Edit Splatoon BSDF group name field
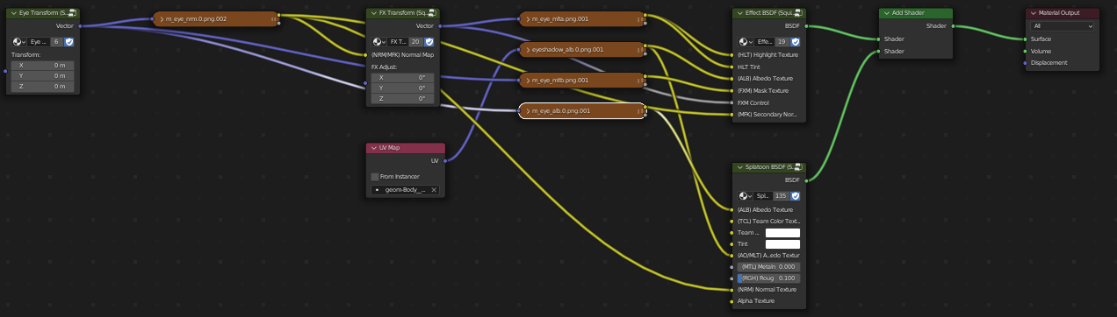This screenshot has height=317, width=1117. click(x=762, y=196)
